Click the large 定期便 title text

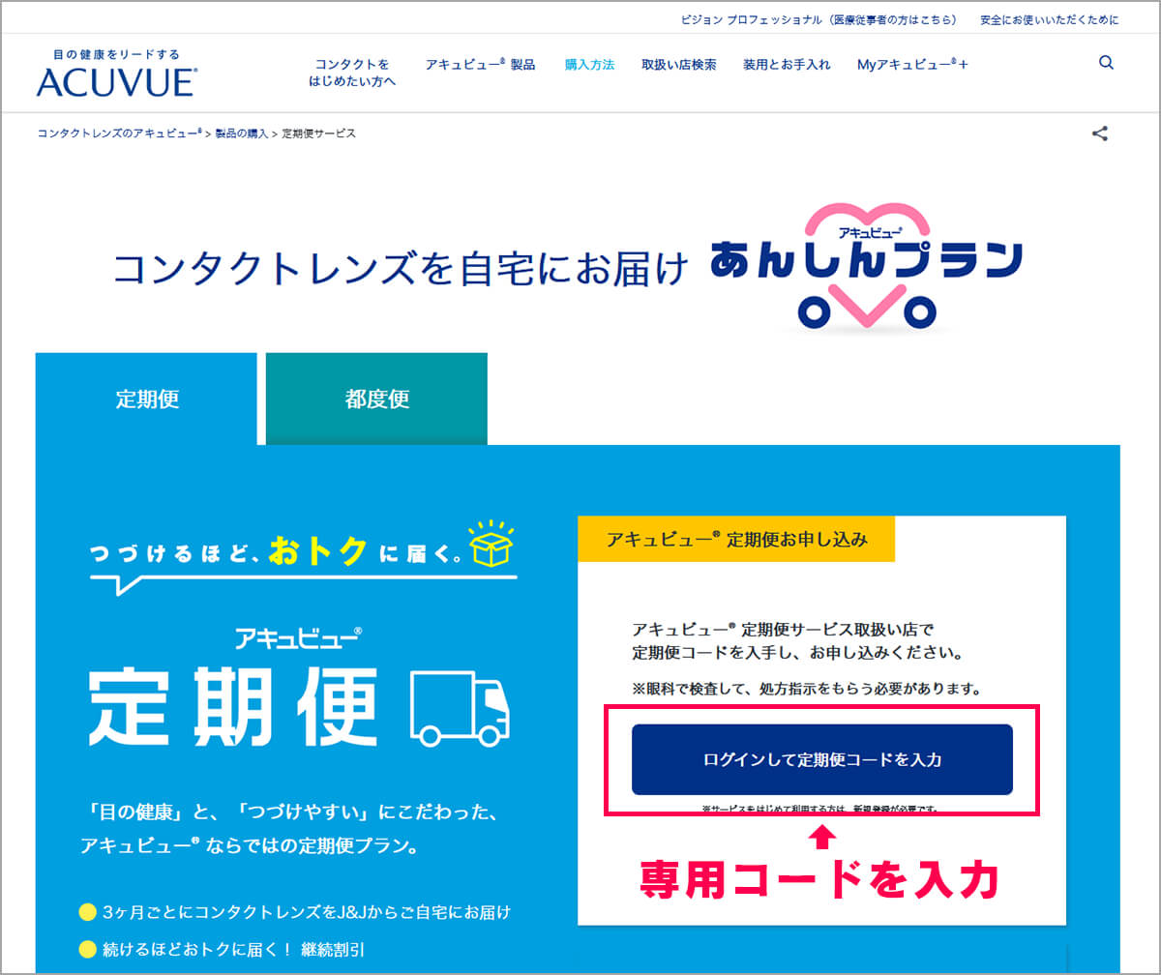233,707
